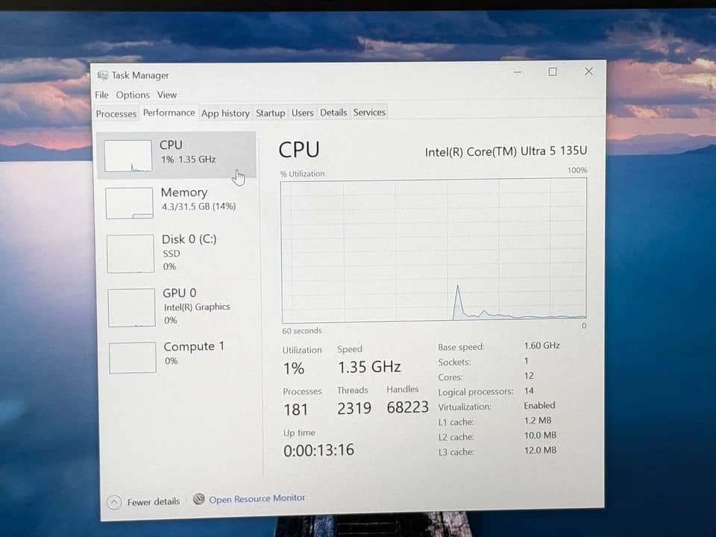Screen dimensions: 716x537
Task: Select the CPU mini graph thumbnail
Action: (x=128, y=156)
